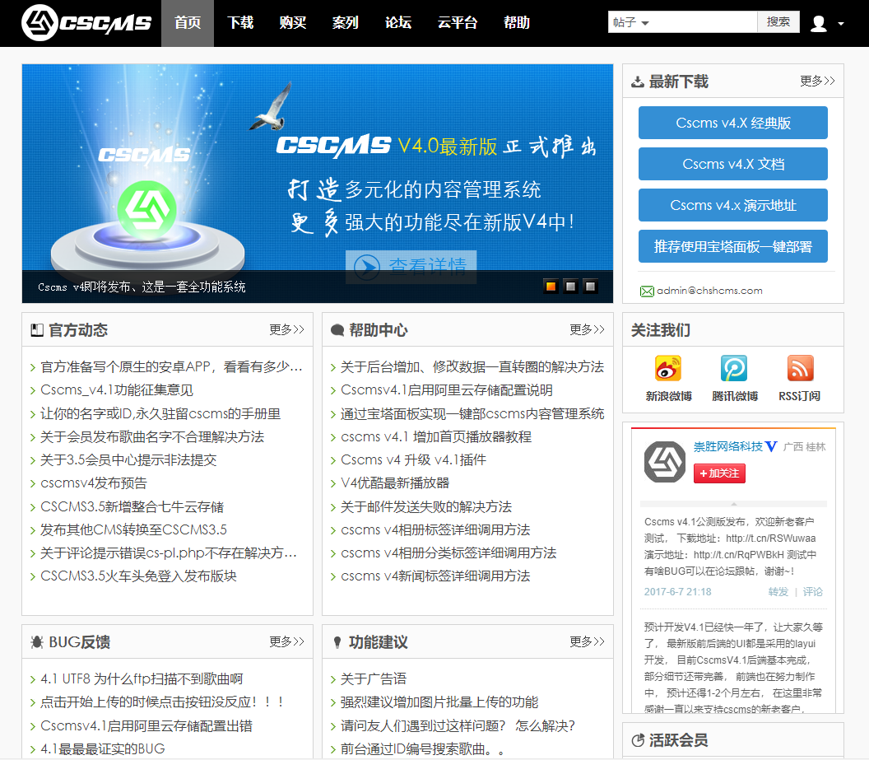The height and width of the screenshot is (760, 869).
Task: Expand the user account dropdown arrow
Action: (x=841, y=24)
